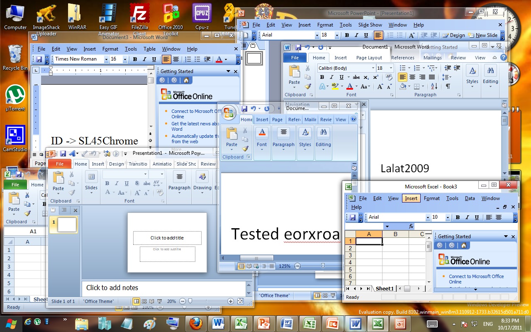
Task: Adjust PowerPoint 2010 zoom slider handle
Action: point(190,301)
